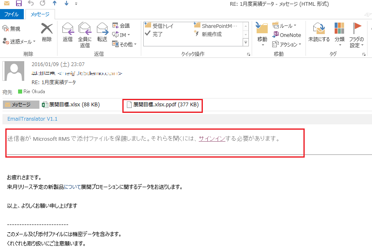Mark message as unread with 未読にする
The height and width of the screenshot is (252, 372).
point(319,33)
